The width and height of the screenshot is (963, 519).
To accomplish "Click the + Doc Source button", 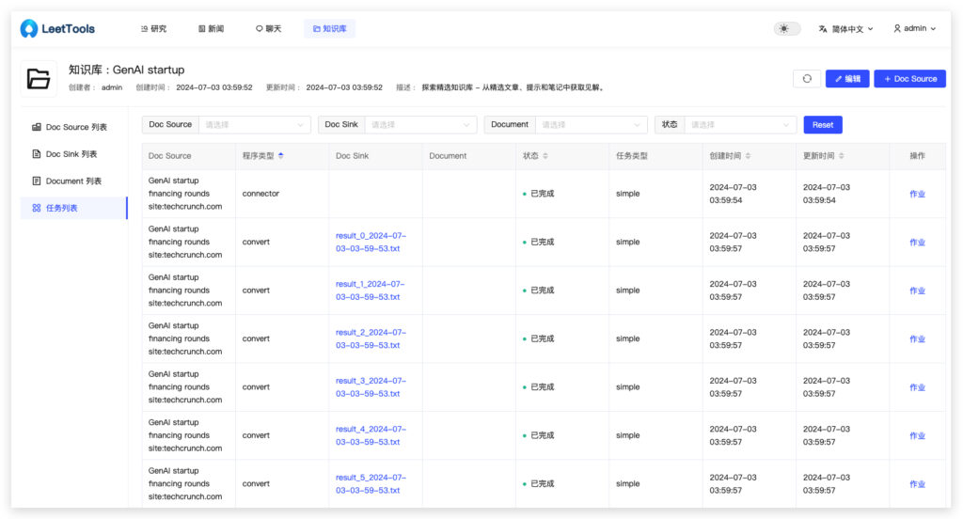I will 909,79.
